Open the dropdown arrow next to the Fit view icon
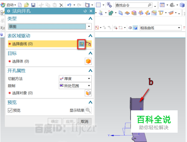 (x=167, y=5)
